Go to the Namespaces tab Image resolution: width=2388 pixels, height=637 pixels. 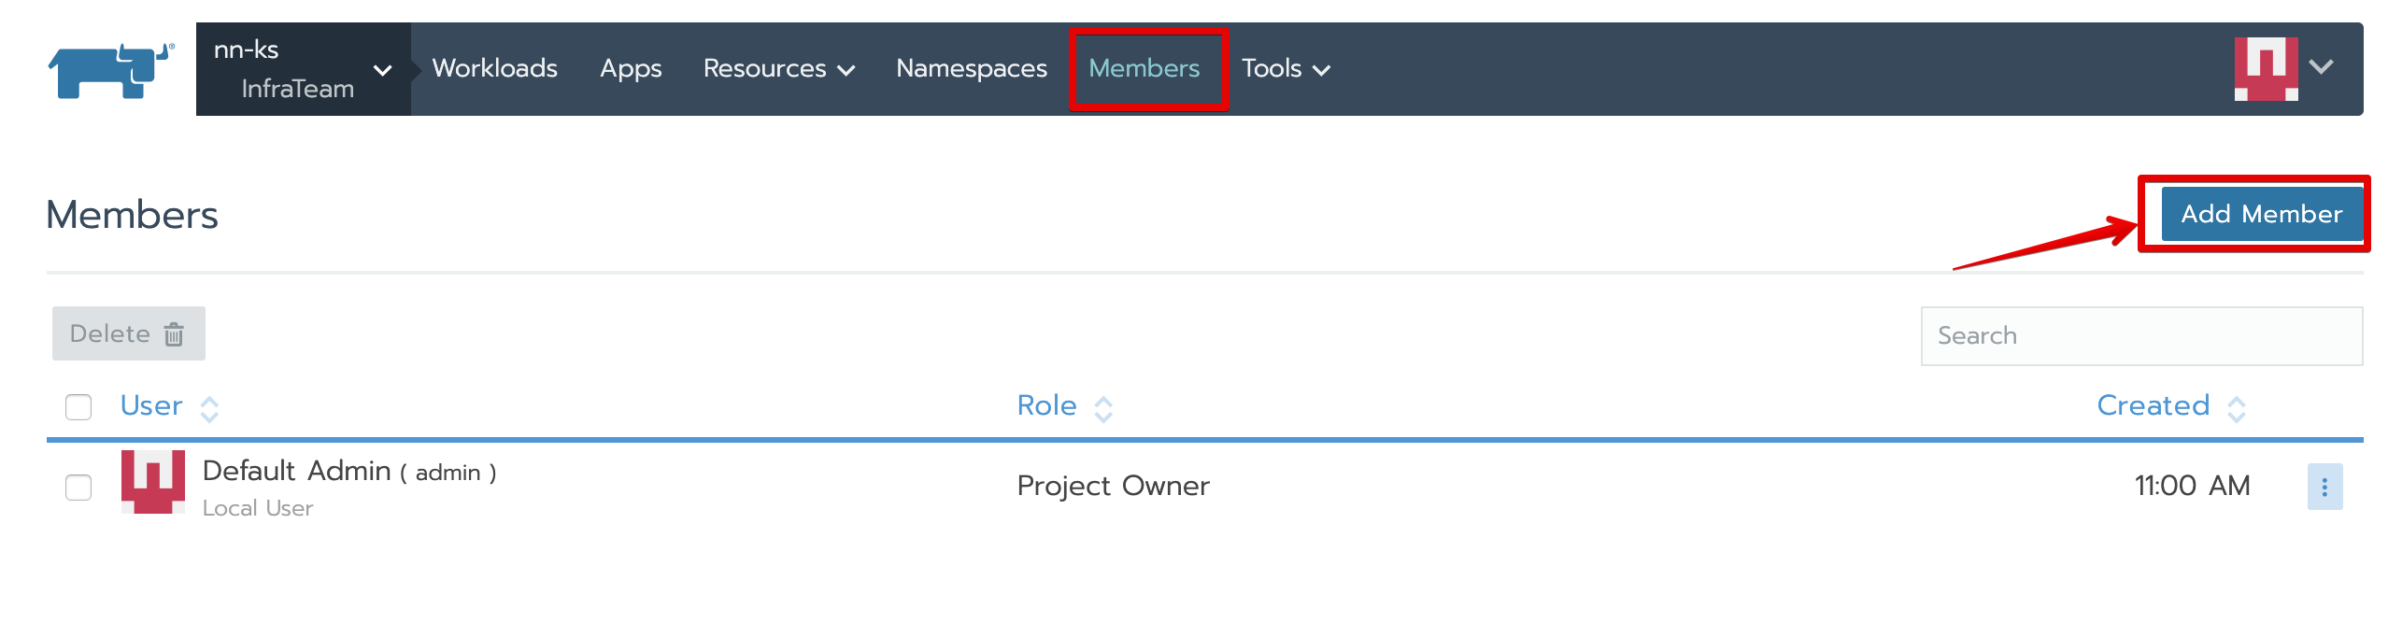[971, 69]
